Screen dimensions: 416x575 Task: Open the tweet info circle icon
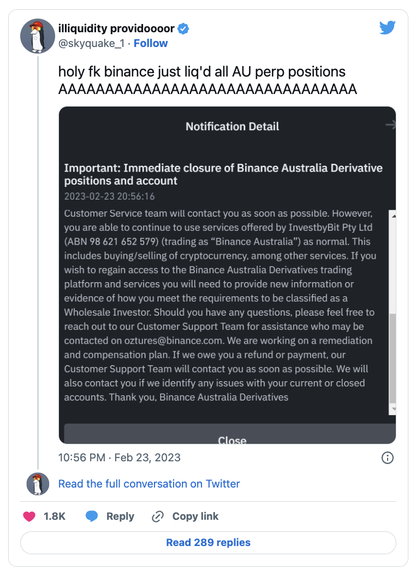tap(387, 457)
